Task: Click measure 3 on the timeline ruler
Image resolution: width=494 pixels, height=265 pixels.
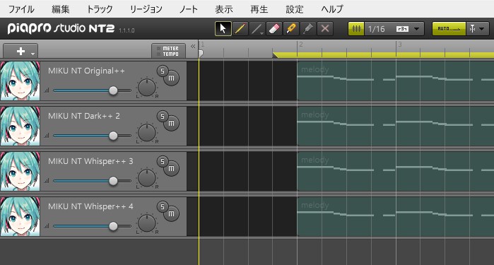Action: 400,45
